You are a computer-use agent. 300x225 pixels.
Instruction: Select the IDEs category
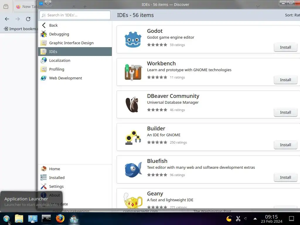(x=75, y=52)
